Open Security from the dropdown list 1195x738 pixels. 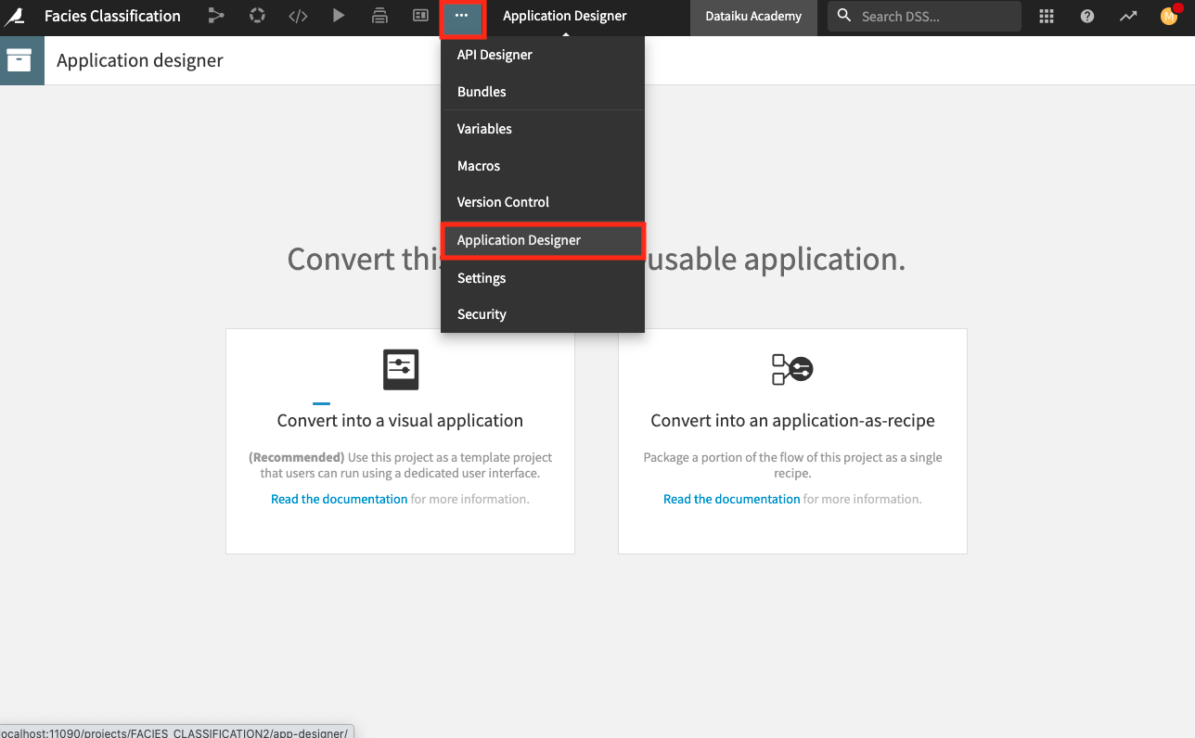point(481,313)
